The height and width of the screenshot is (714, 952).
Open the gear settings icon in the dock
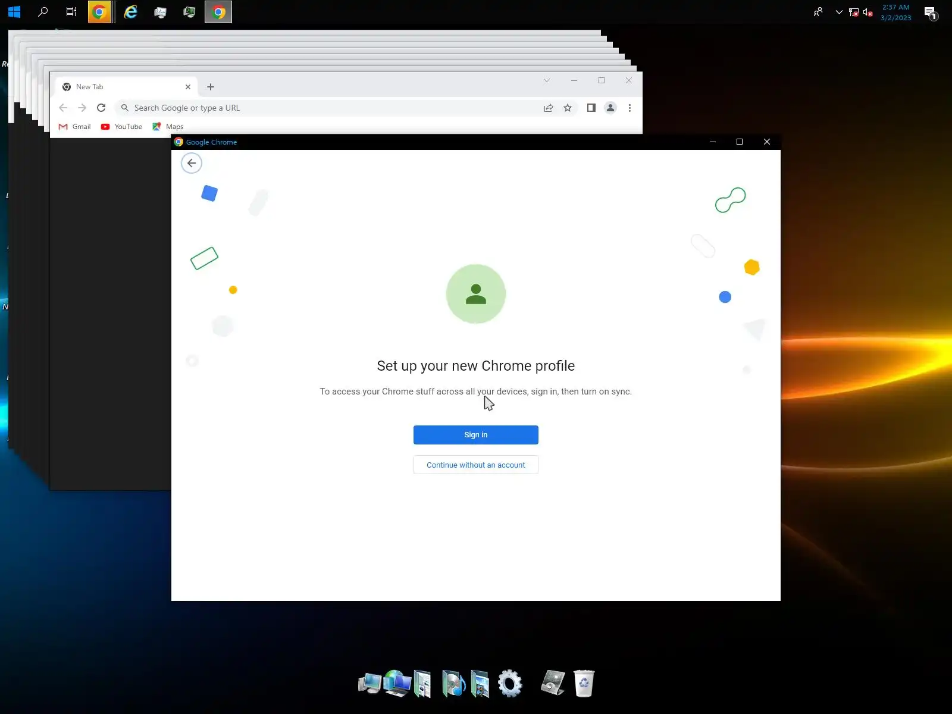pos(510,683)
